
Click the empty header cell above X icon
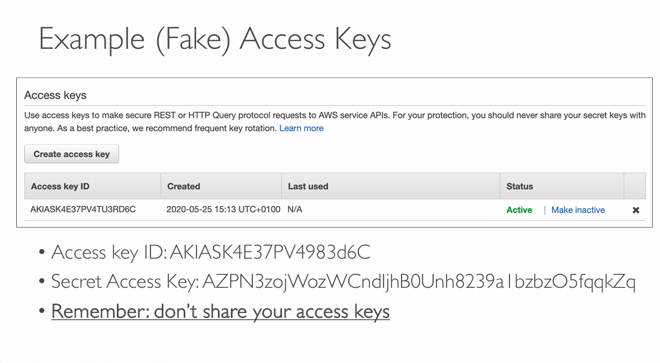635,186
